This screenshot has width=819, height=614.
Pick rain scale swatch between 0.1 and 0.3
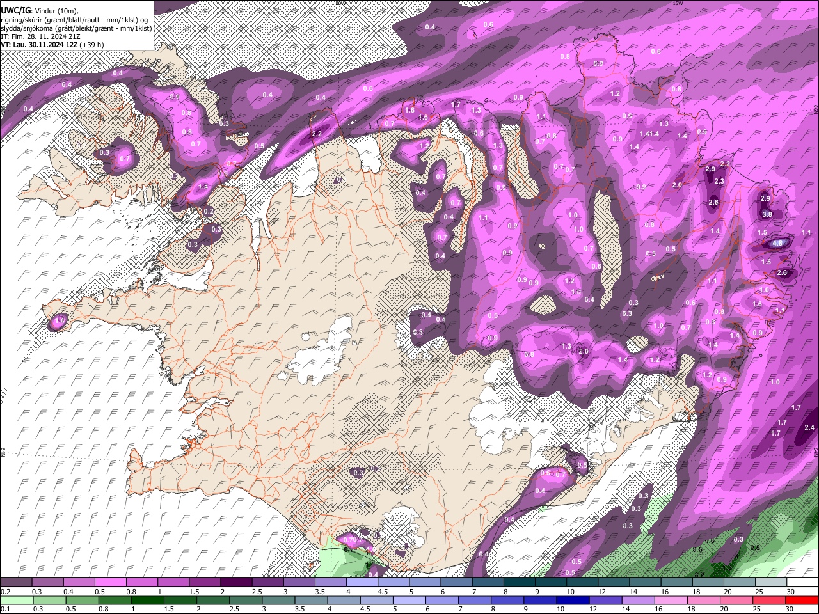pyautogui.click(x=17, y=601)
